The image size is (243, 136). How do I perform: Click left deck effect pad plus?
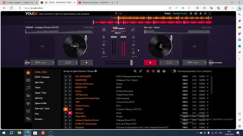pyautogui.click(x=42, y=46)
